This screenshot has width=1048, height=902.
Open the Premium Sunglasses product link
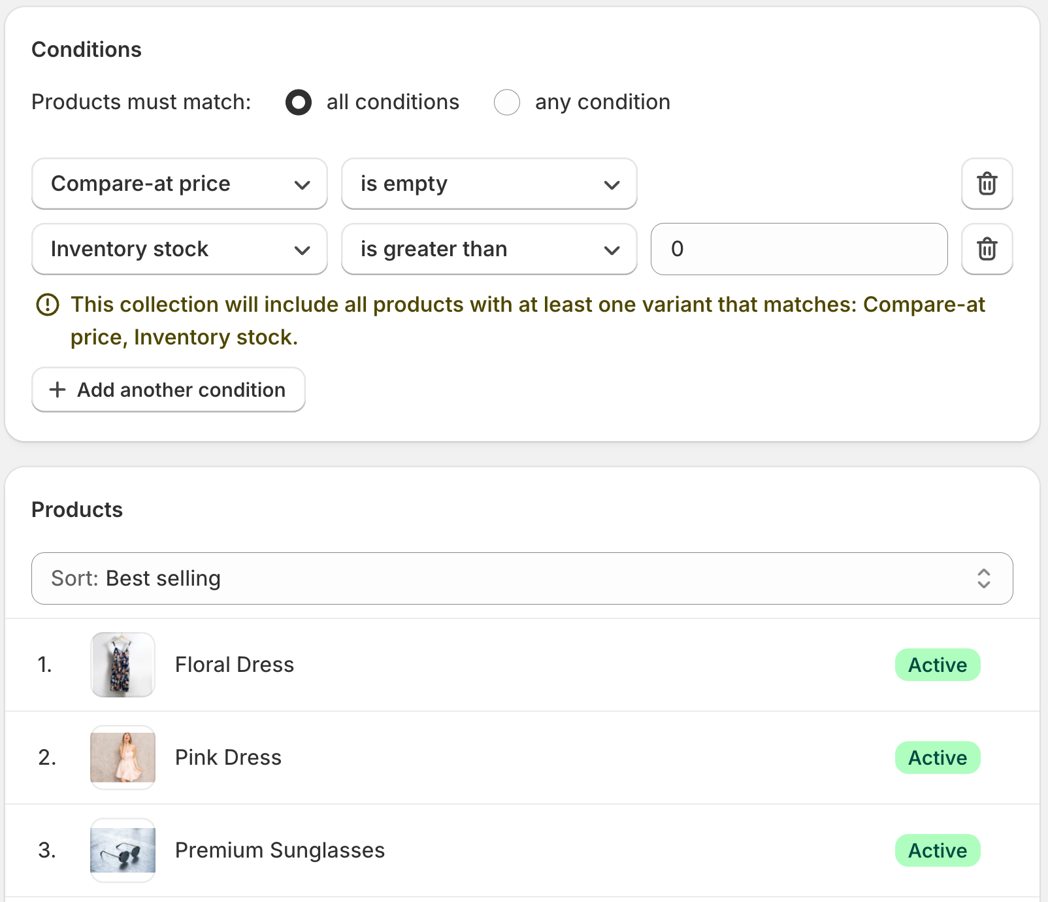tap(280, 850)
